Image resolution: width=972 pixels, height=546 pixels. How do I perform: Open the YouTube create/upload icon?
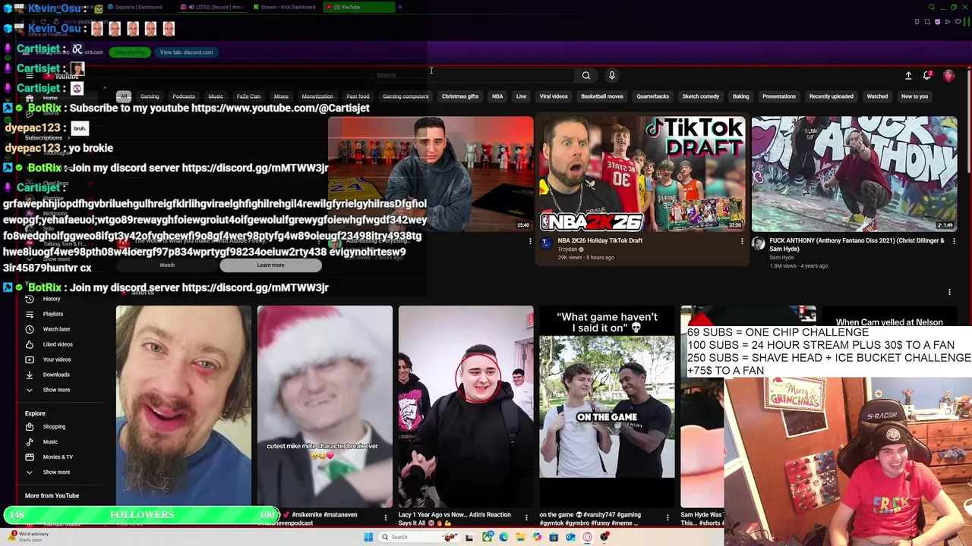[x=908, y=75]
